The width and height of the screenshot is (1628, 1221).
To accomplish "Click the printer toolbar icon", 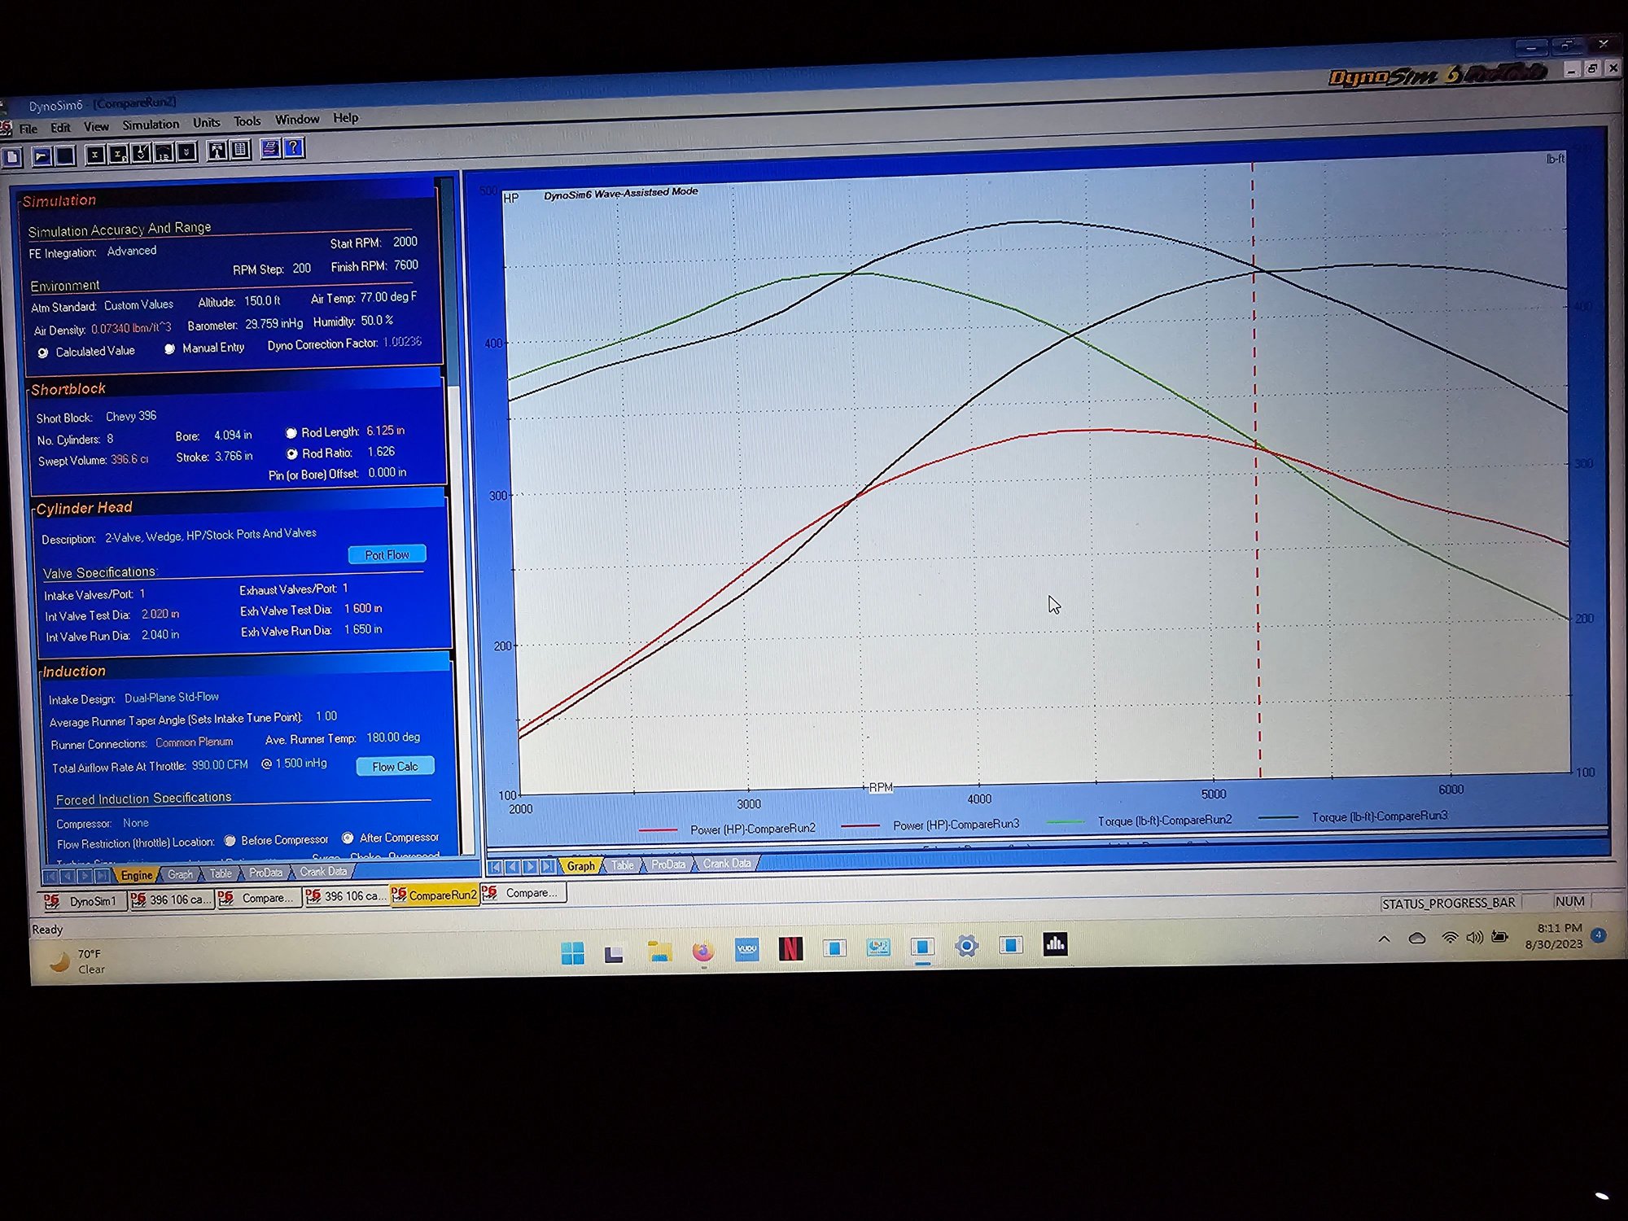I will [270, 148].
